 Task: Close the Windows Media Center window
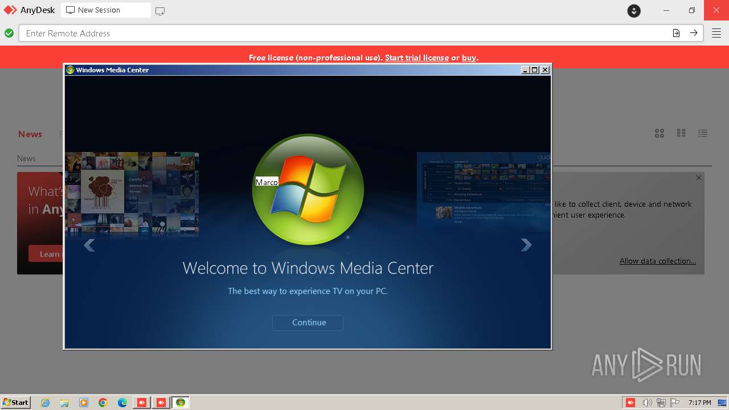(x=545, y=70)
